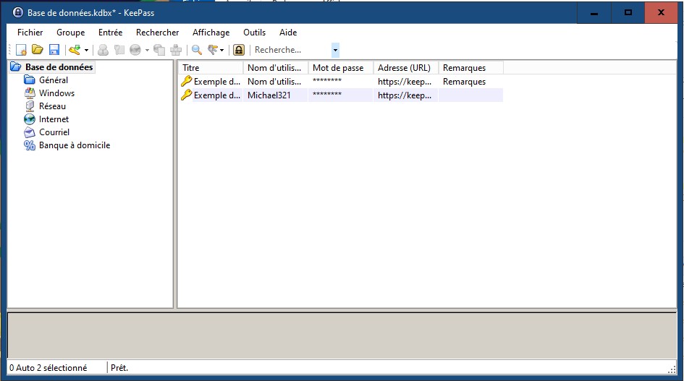The height and width of the screenshot is (381, 684).
Task: Click the KeePass lock icon in title bar
Action: 18,12
